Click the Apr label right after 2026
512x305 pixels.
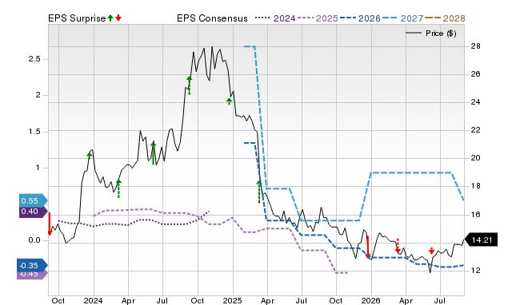coord(406,300)
